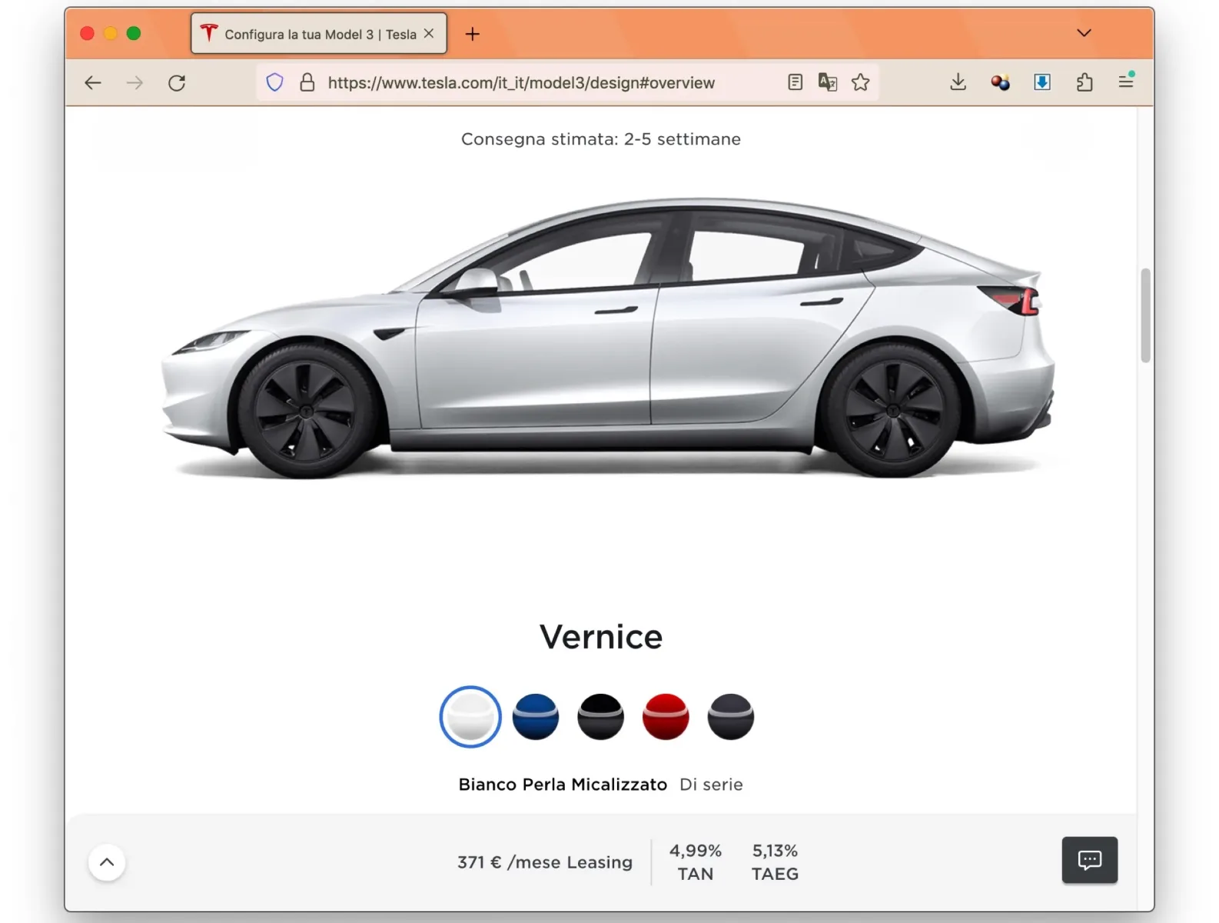Select the white Bianco Perla paint swatch
This screenshot has width=1219, height=923.
(x=470, y=717)
